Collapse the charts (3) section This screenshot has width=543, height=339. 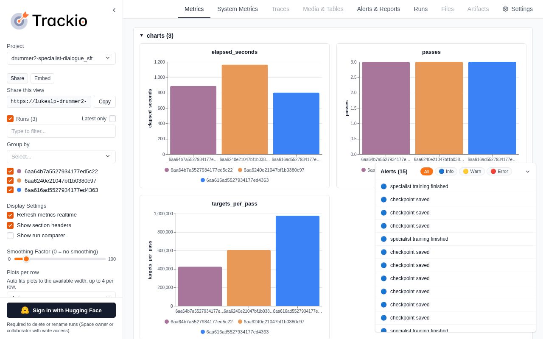click(142, 36)
